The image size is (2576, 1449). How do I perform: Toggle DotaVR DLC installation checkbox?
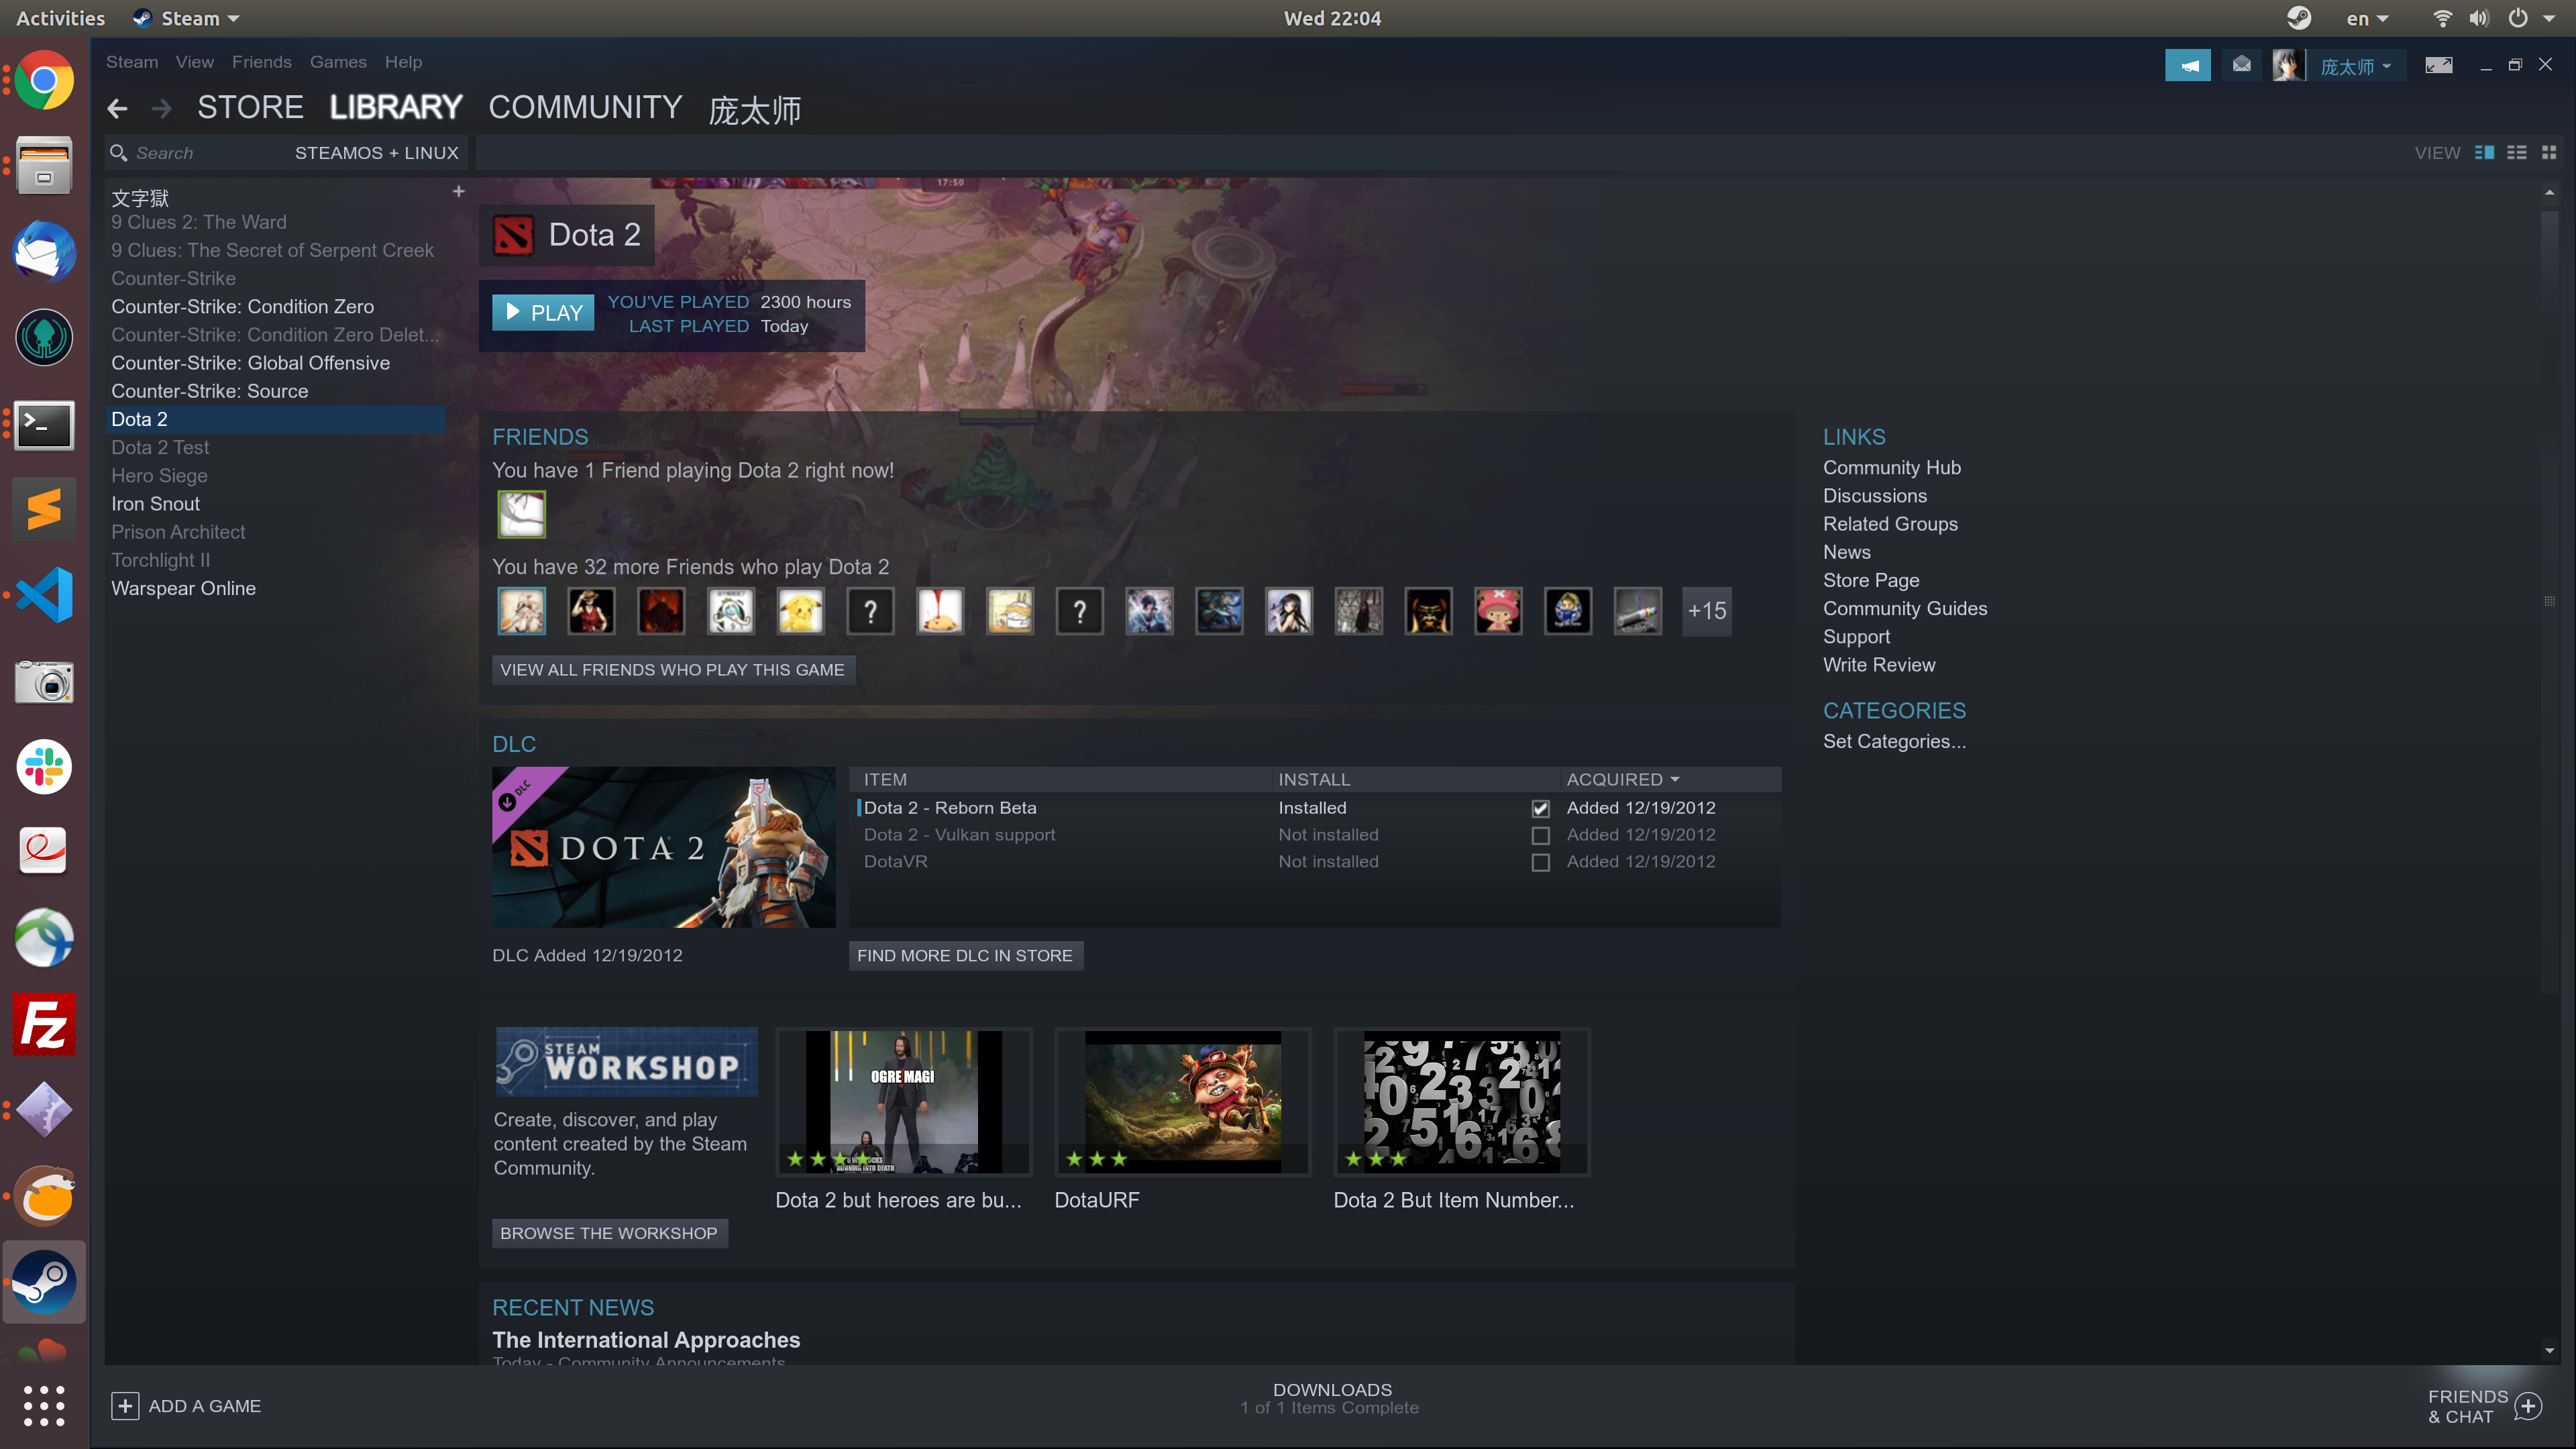coord(1541,861)
